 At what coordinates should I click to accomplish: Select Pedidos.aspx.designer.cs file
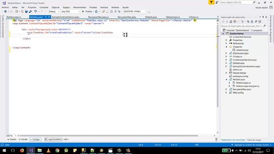247,86
